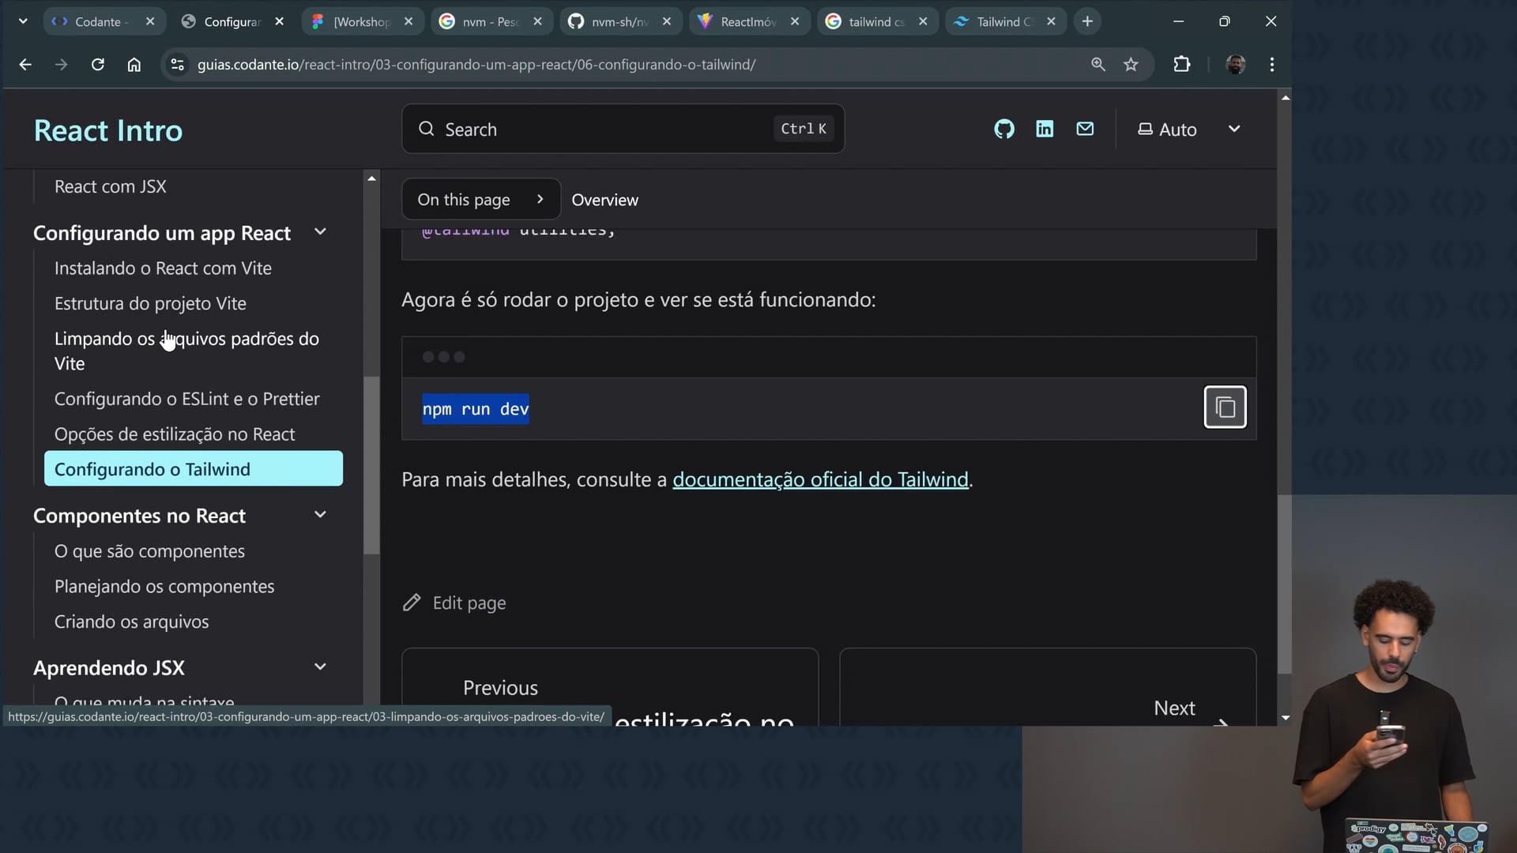Bookmark this page with the star
Image resolution: width=1517 pixels, height=853 pixels.
(x=1131, y=65)
